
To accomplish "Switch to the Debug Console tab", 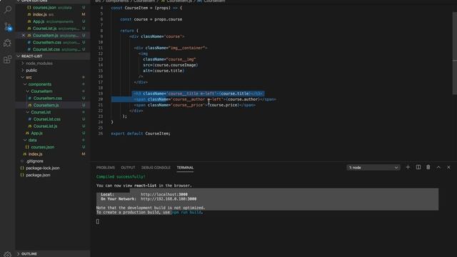I will coord(156,168).
